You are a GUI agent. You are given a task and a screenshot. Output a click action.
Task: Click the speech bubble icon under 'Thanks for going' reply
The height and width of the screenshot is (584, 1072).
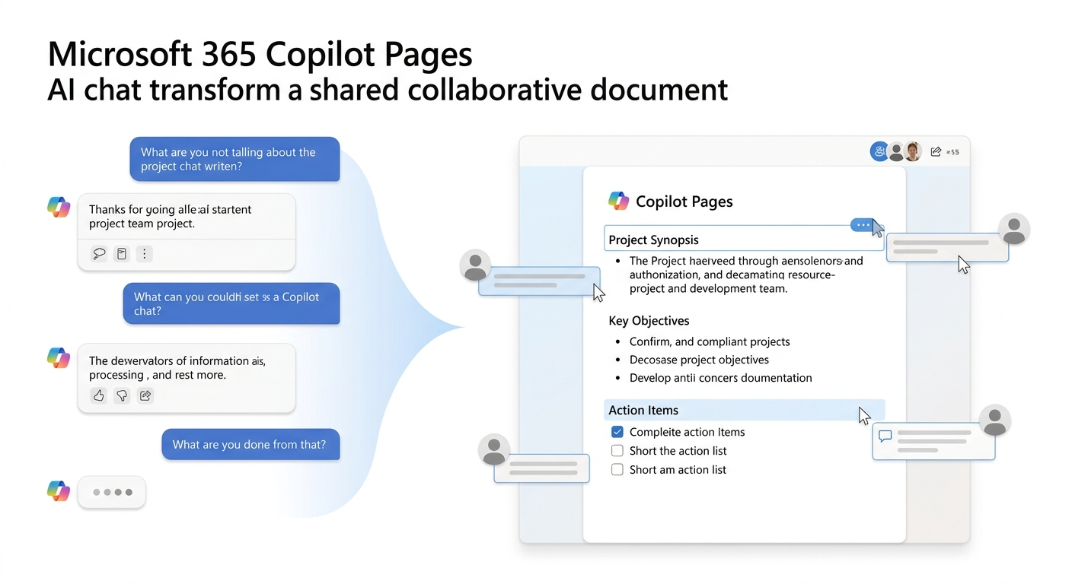click(x=99, y=254)
